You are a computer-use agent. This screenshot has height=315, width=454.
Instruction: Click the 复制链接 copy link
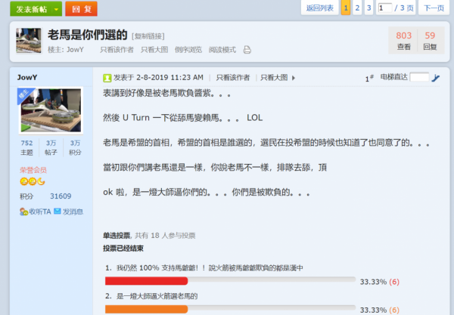(x=148, y=36)
